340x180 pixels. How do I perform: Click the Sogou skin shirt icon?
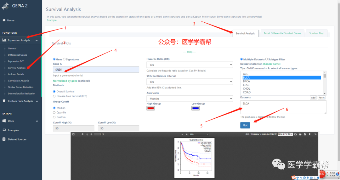click(x=318, y=177)
